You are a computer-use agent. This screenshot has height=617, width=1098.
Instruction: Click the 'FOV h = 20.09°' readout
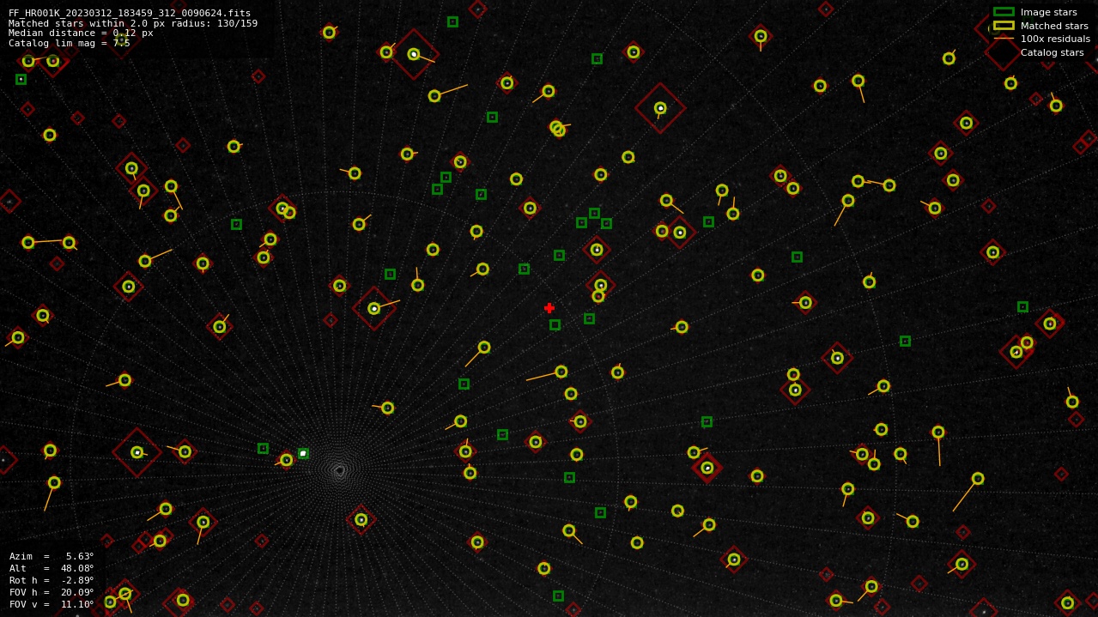coord(52,592)
